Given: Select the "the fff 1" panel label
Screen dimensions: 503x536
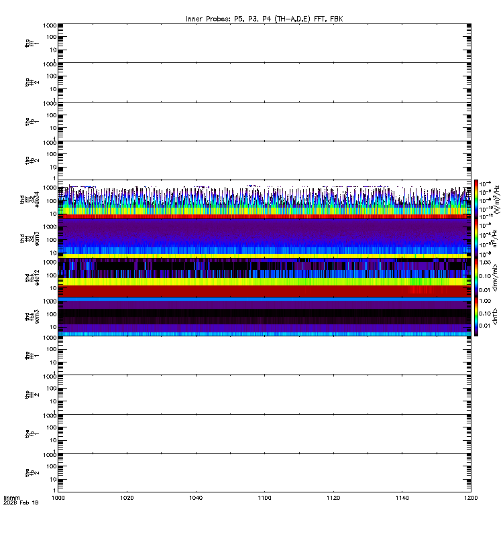Looking at the screenshot, I should (x=32, y=356).
